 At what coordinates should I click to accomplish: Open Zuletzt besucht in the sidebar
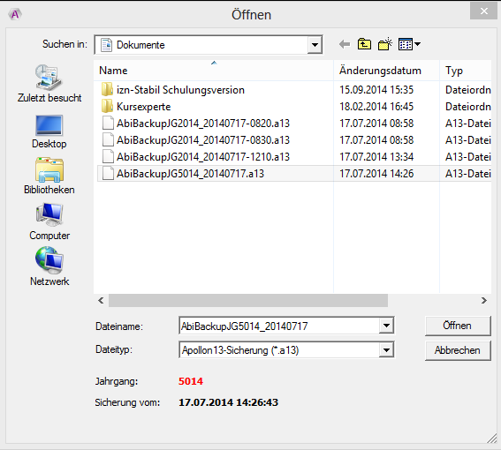click(49, 84)
